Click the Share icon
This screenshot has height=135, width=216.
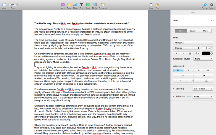click(151, 5)
